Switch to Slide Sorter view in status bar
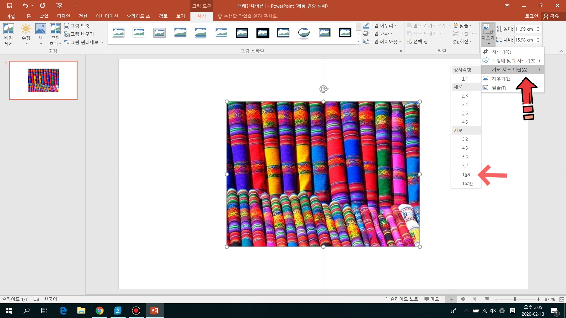This screenshot has height=318, width=566. click(x=463, y=299)
